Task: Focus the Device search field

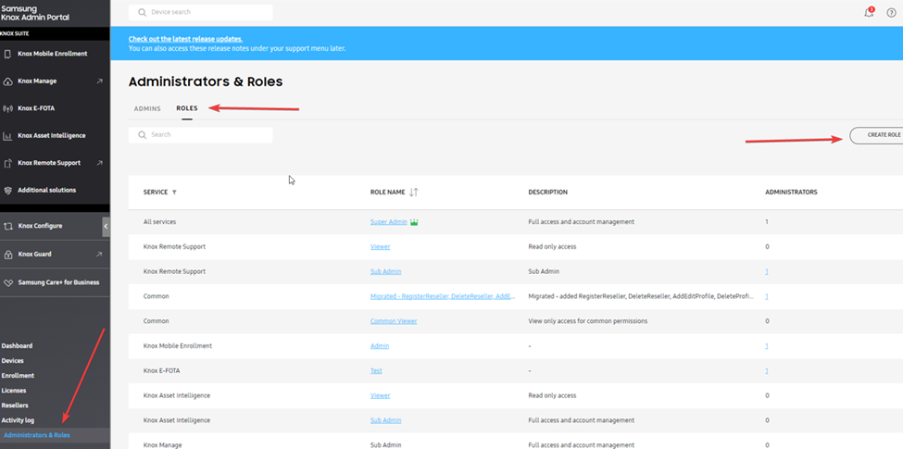Action: (200, 12)
